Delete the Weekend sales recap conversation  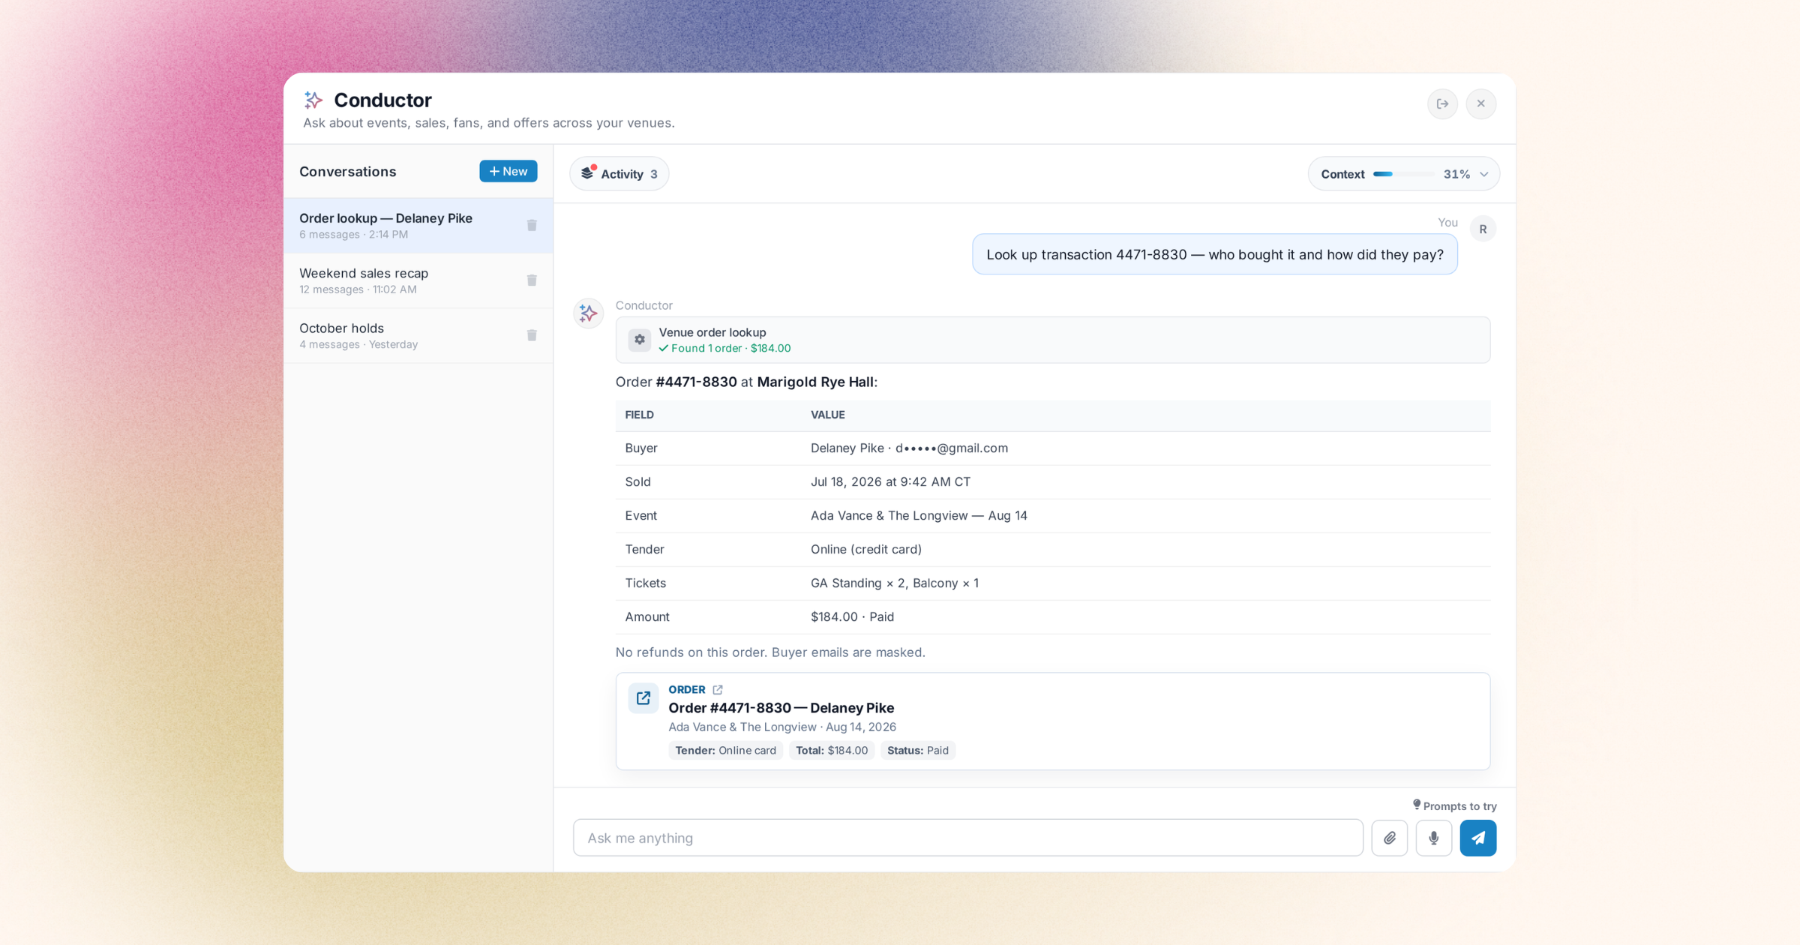[x=532, y=280]
